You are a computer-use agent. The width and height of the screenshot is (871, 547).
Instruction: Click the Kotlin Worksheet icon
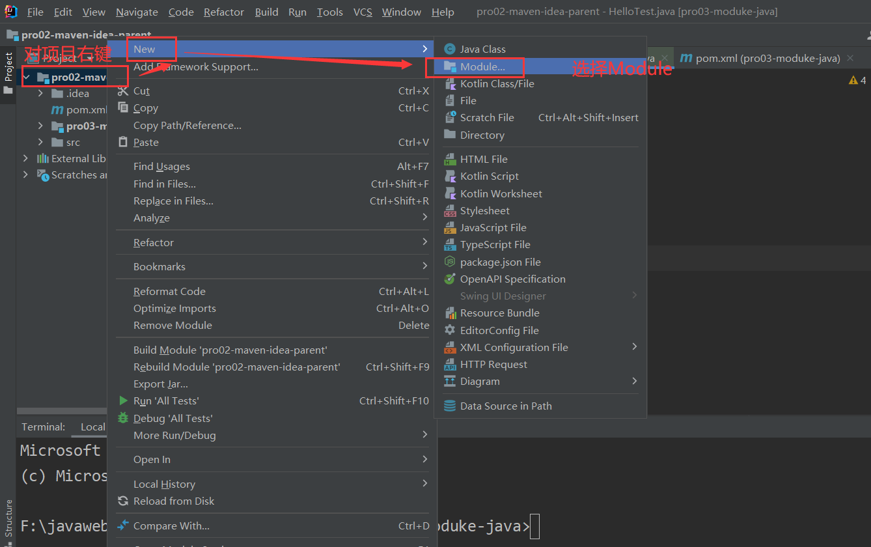[x=449, y=193]
